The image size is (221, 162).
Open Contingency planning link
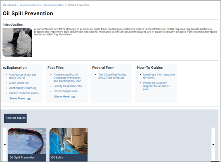23,88
